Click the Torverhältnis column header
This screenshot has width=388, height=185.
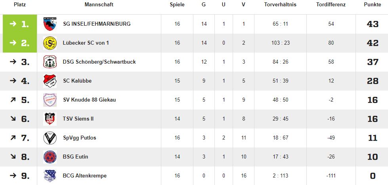tap(280, 5)
